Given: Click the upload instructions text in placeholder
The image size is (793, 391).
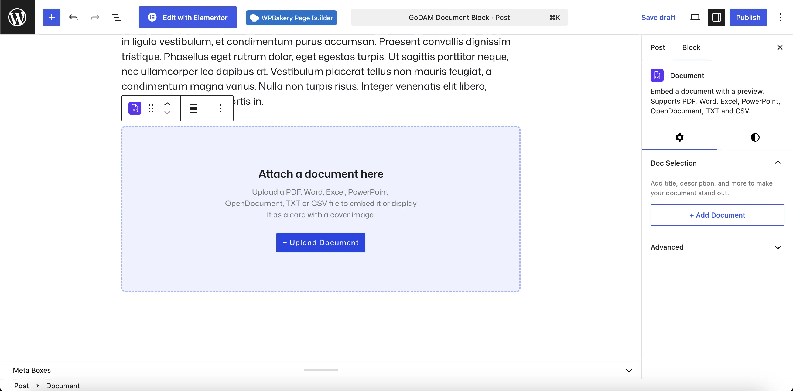Looking at the screenshot, I should 321,203.
